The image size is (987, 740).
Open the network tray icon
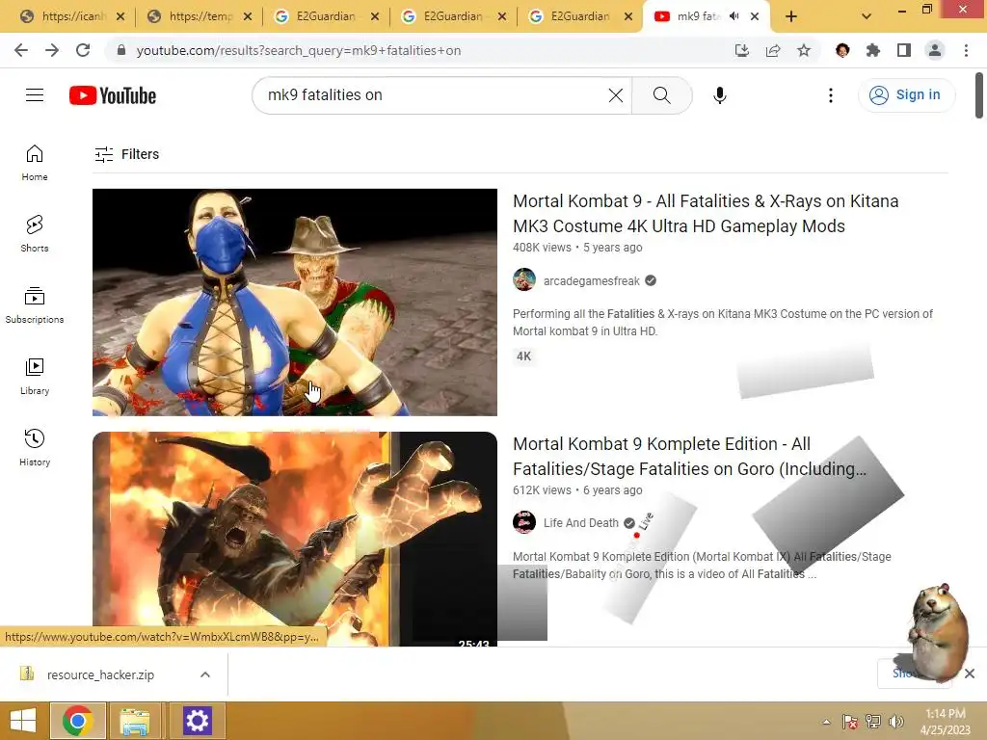point(873,722)
